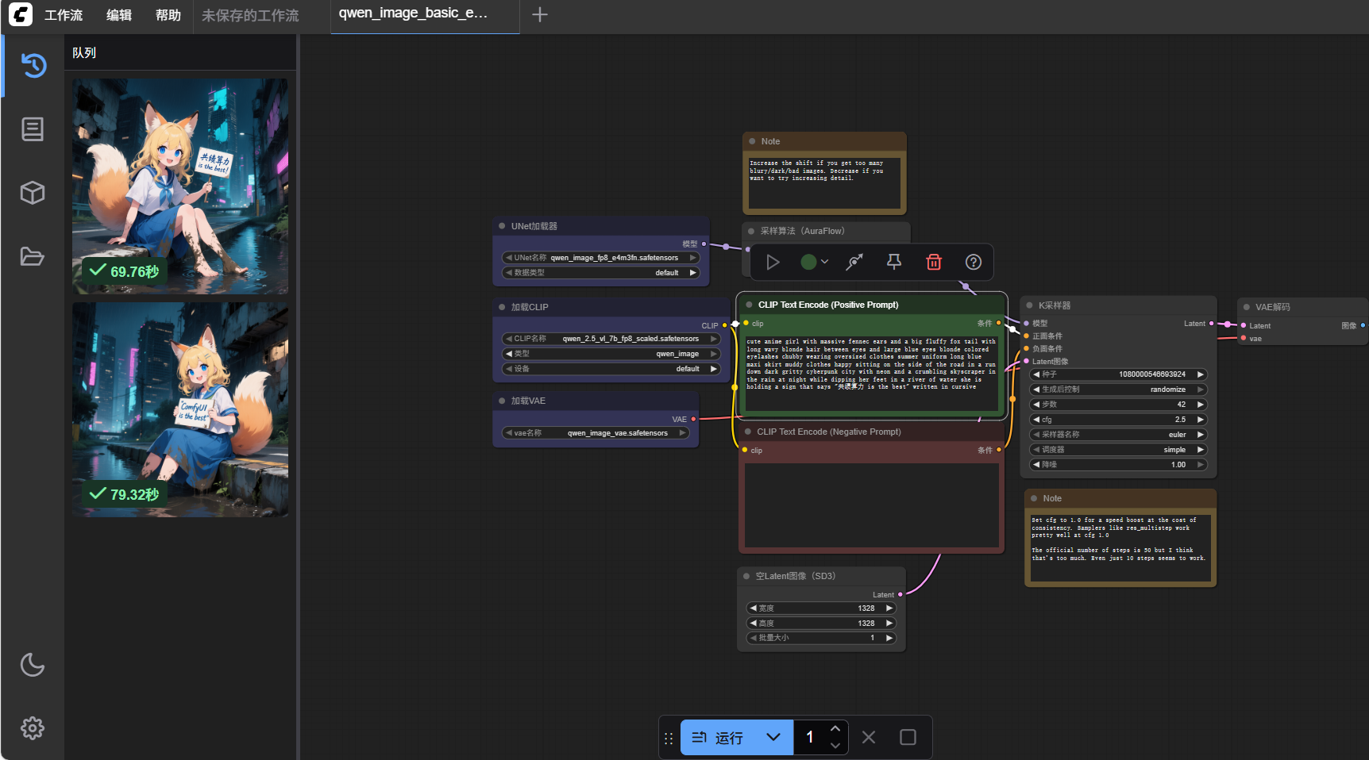Collapse the K采样器 node via its dot

[x=1029, y=305]
